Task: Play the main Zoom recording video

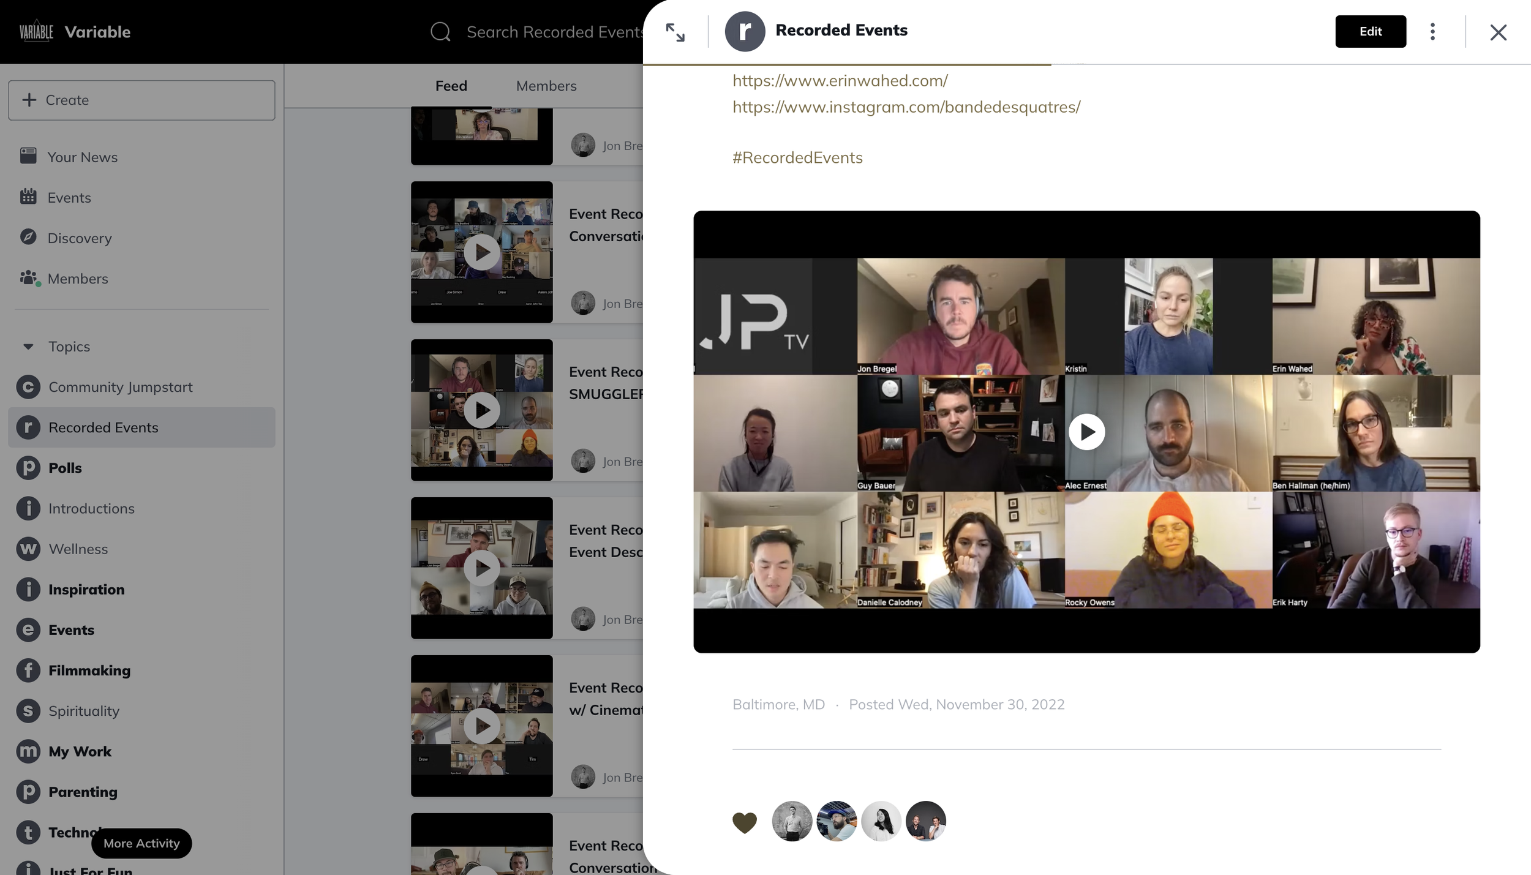Action: coord(1086,432)
